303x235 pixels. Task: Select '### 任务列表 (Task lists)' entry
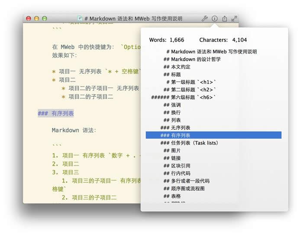point(189,143)
